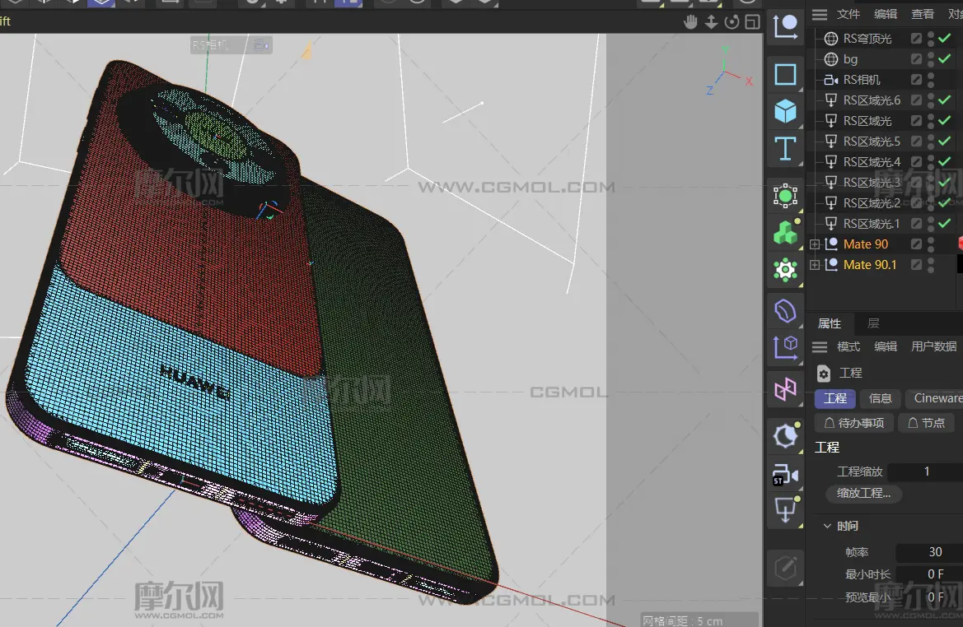Toggle the green check for RS穹顶光
Screen dimensions: 963x627
coord(945,38)
